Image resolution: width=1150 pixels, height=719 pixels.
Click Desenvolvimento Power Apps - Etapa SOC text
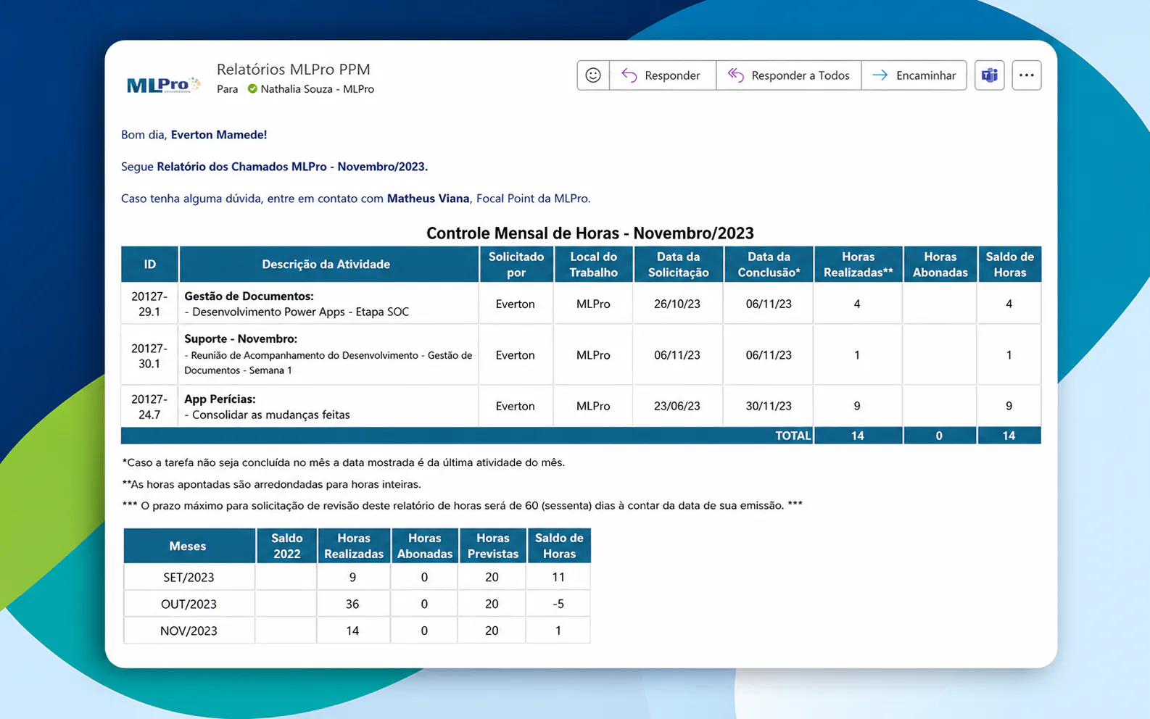(301, 312)
